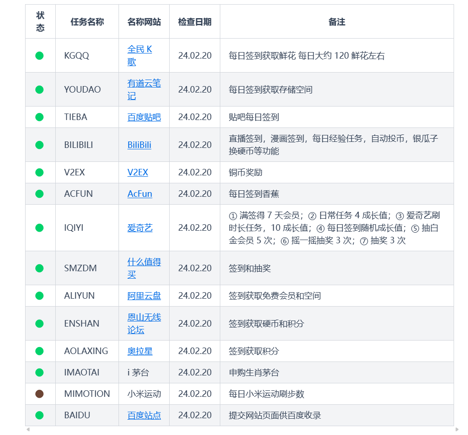Click the 备注 column header
Viewport: 468px width, 435px height.
point(337,22)
